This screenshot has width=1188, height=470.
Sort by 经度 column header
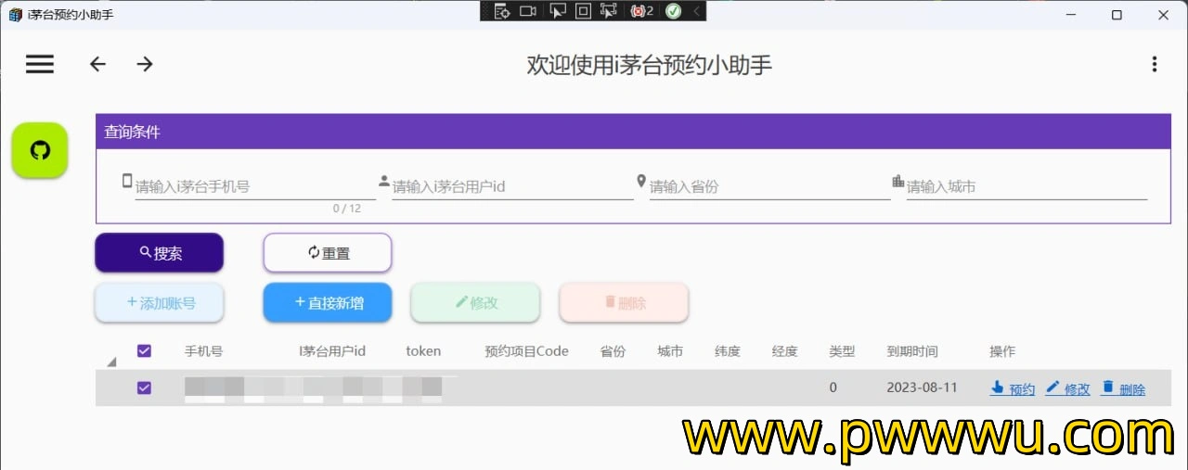tap(785, 351)
